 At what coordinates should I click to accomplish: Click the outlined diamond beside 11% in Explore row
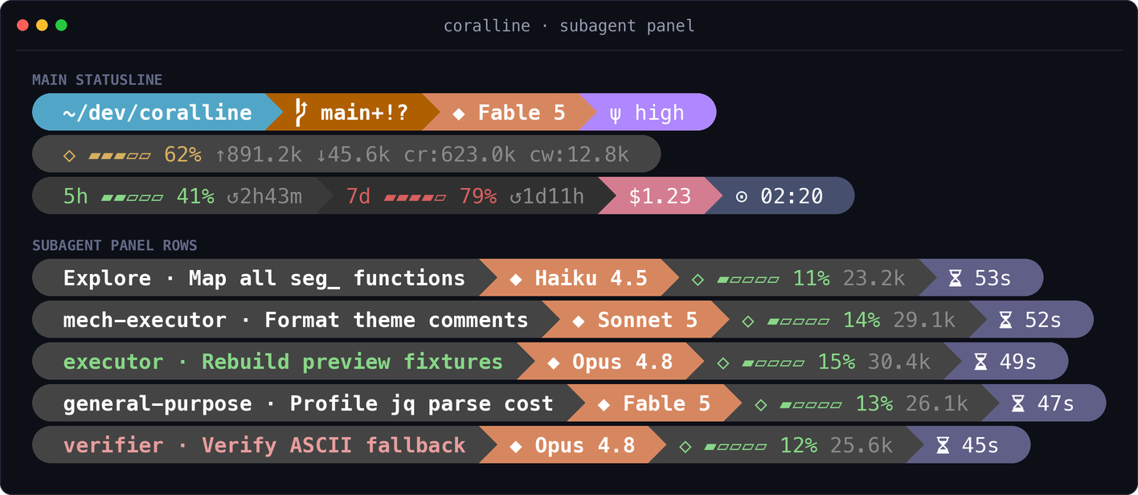pyautogui.click(x=698, y=279)
